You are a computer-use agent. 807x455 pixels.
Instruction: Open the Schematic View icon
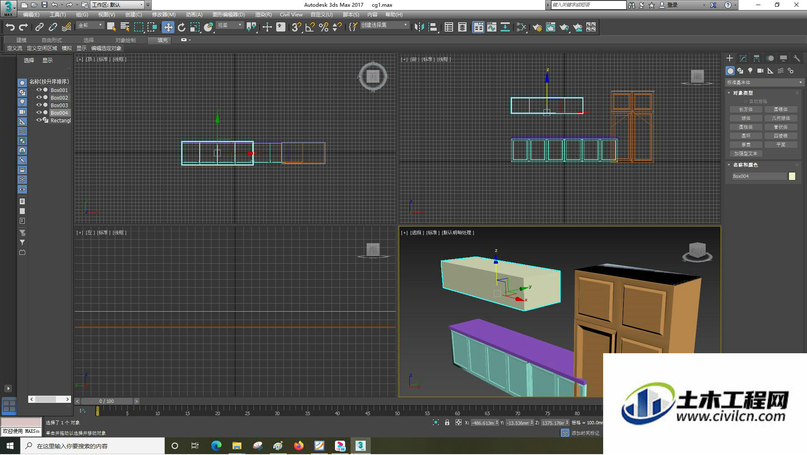505,27
